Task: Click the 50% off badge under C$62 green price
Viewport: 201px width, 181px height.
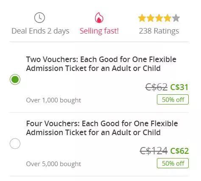Action: coord(173,163)
